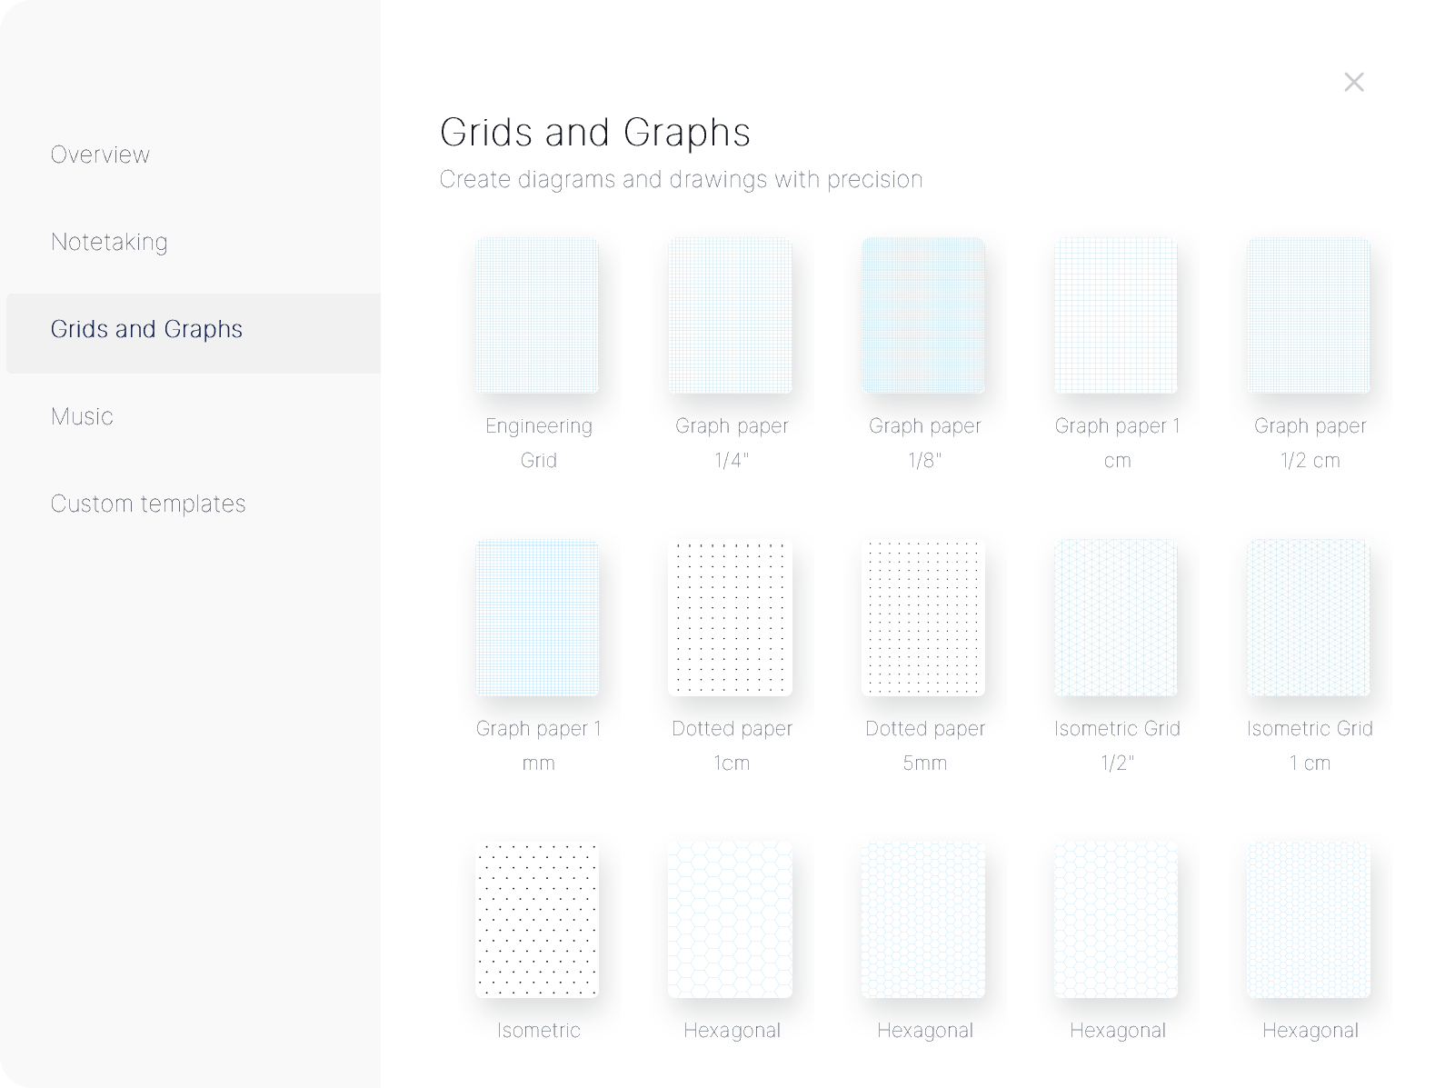Pick the Graph paper 1/8" template
The image size is (1445, 1088).
coord(923,315)
